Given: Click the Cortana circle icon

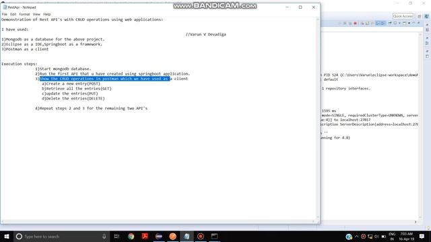Looking at the screenshot, I should click(x=19, y=236).
